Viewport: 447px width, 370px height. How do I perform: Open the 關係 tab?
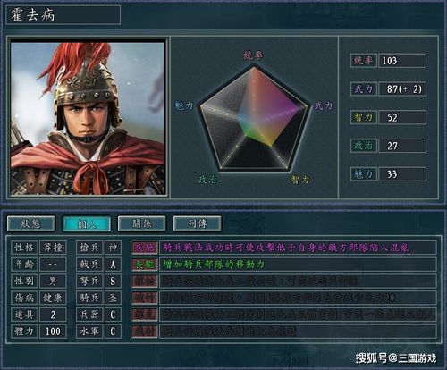click(142, 223)
